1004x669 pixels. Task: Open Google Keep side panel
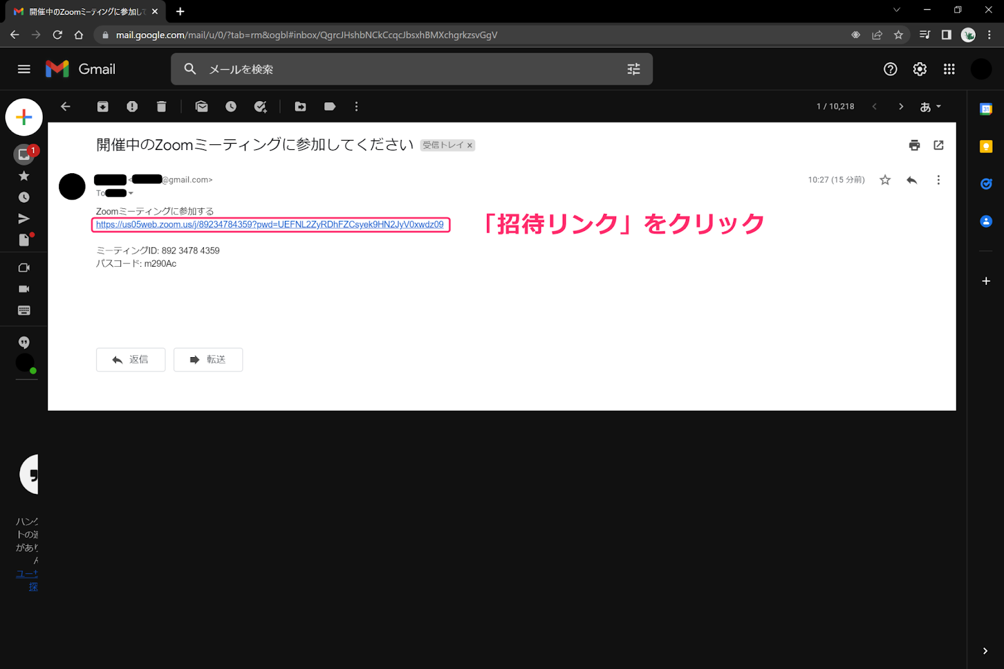(986, 146)
